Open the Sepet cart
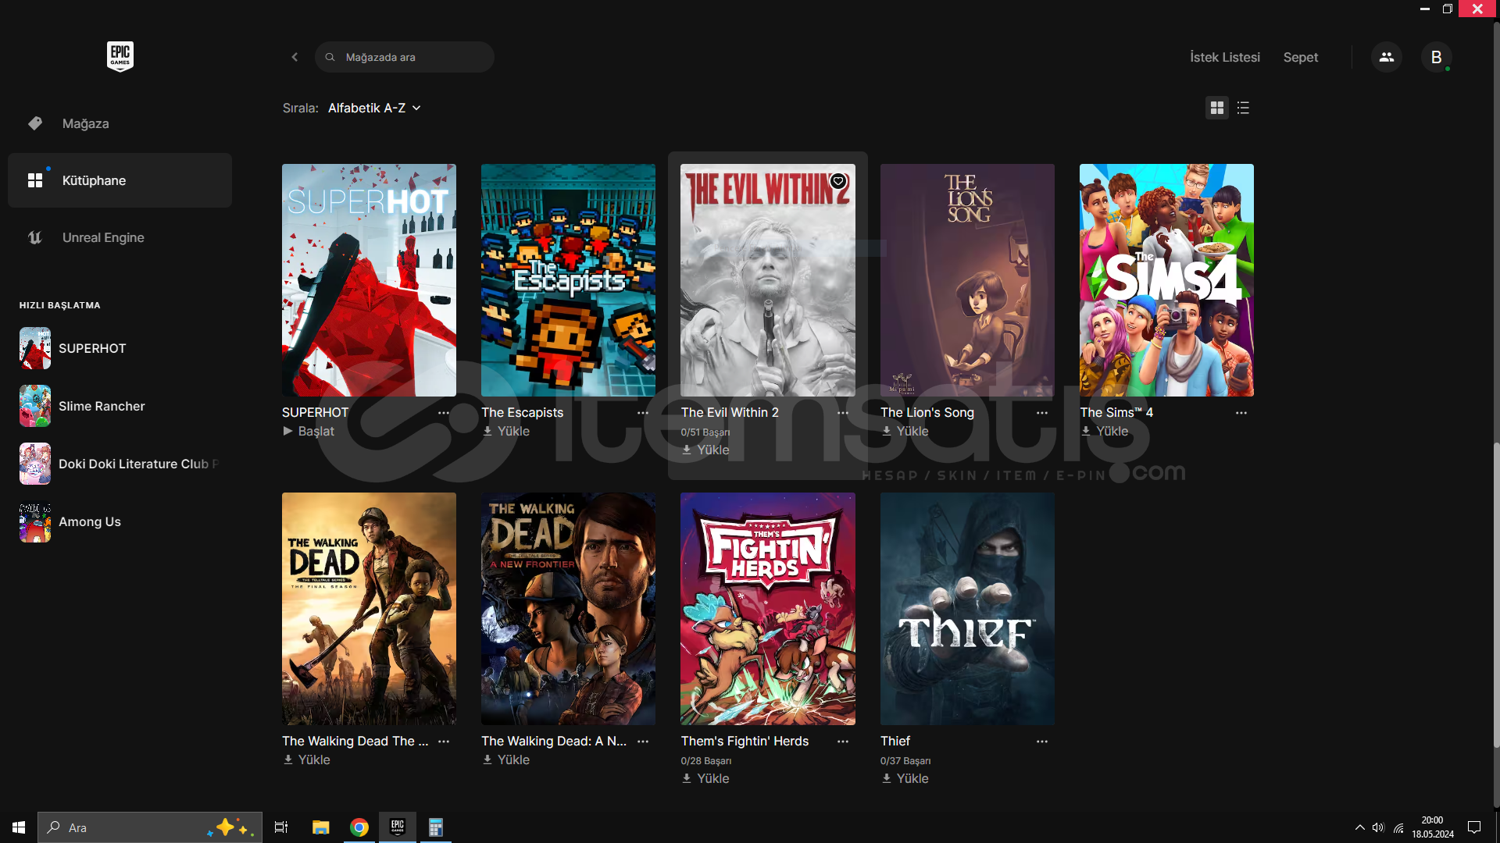 click(1301, 57)
